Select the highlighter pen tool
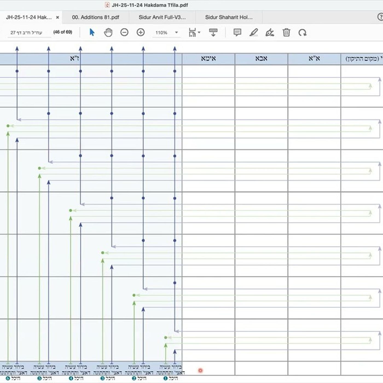The width and height of the screenshot is (383, 383). 254,33
